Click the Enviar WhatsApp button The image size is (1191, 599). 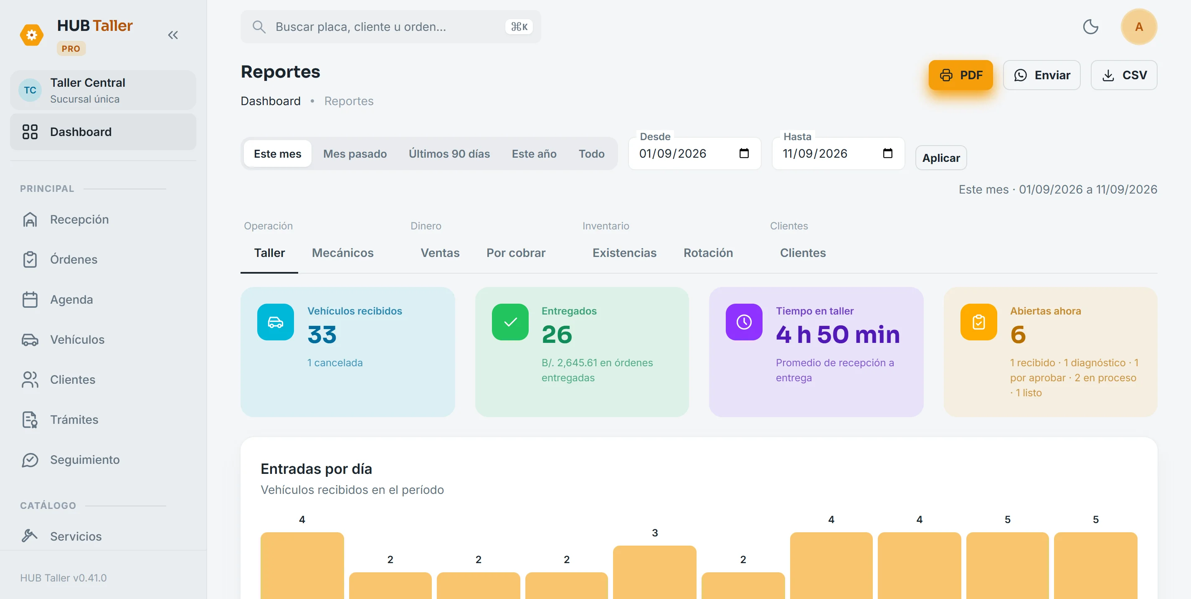pyautogui.click(x=1041, y=75)
